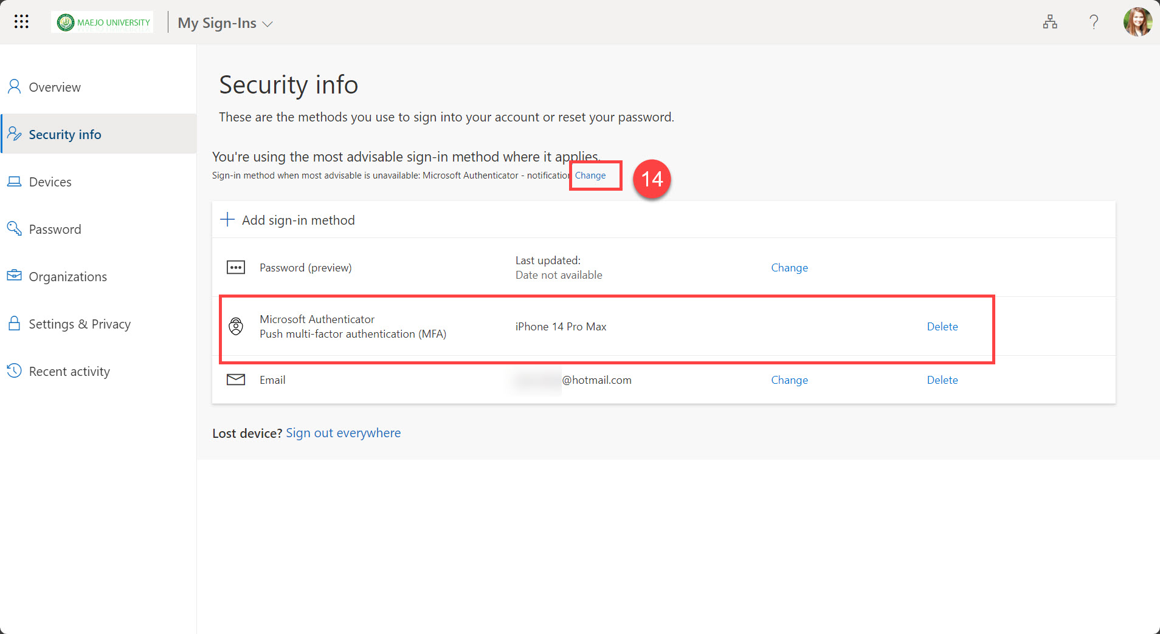
Task: Click the plus icon to add sign-in method
Action: pos(227,220)
